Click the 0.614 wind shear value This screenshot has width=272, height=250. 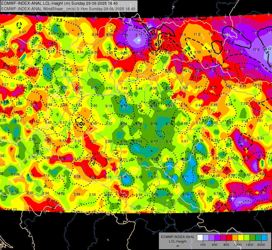(33, 122)
